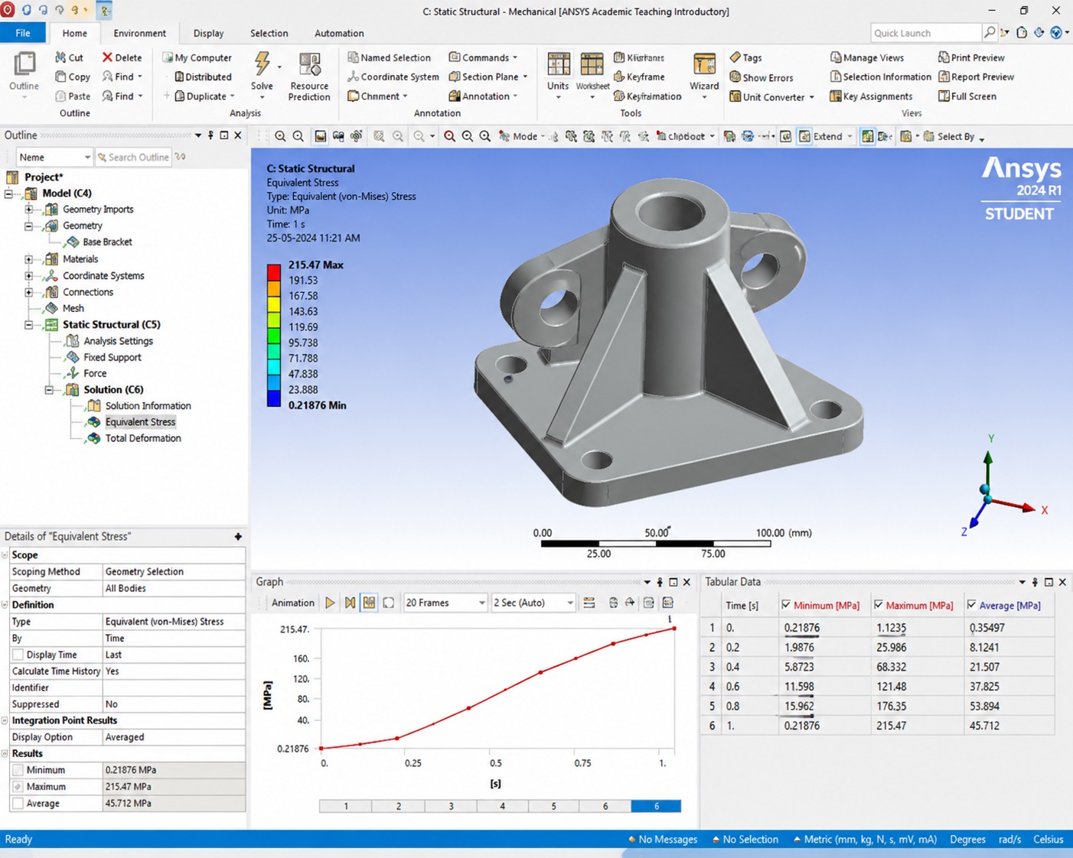Toggle the Maximum [MPa] column checkbox
Image resolution: width=1073 pixels, height=858 pixels.
click(879, 605)
